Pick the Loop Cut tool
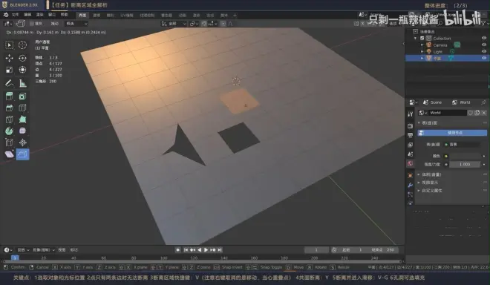Viewport: 490px width, 285px height. coord(22,108)
